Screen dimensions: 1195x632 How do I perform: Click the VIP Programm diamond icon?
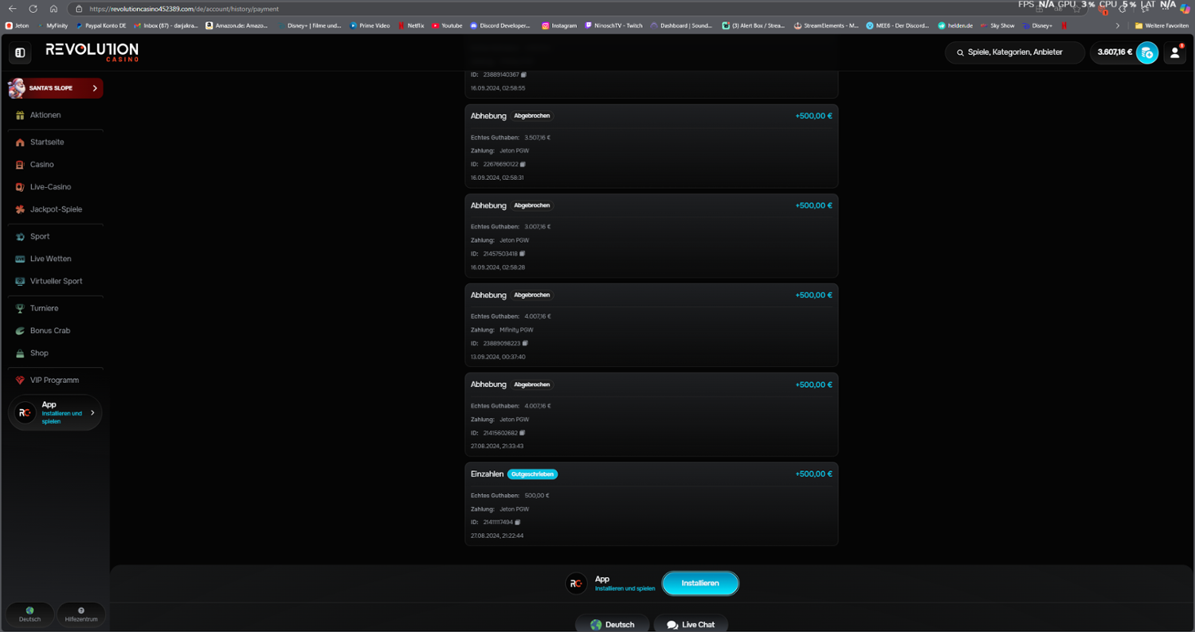coord(20,380)
